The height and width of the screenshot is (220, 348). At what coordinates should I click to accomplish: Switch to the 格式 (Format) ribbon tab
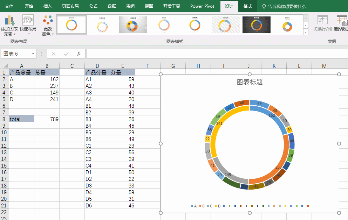coord(248,6)
